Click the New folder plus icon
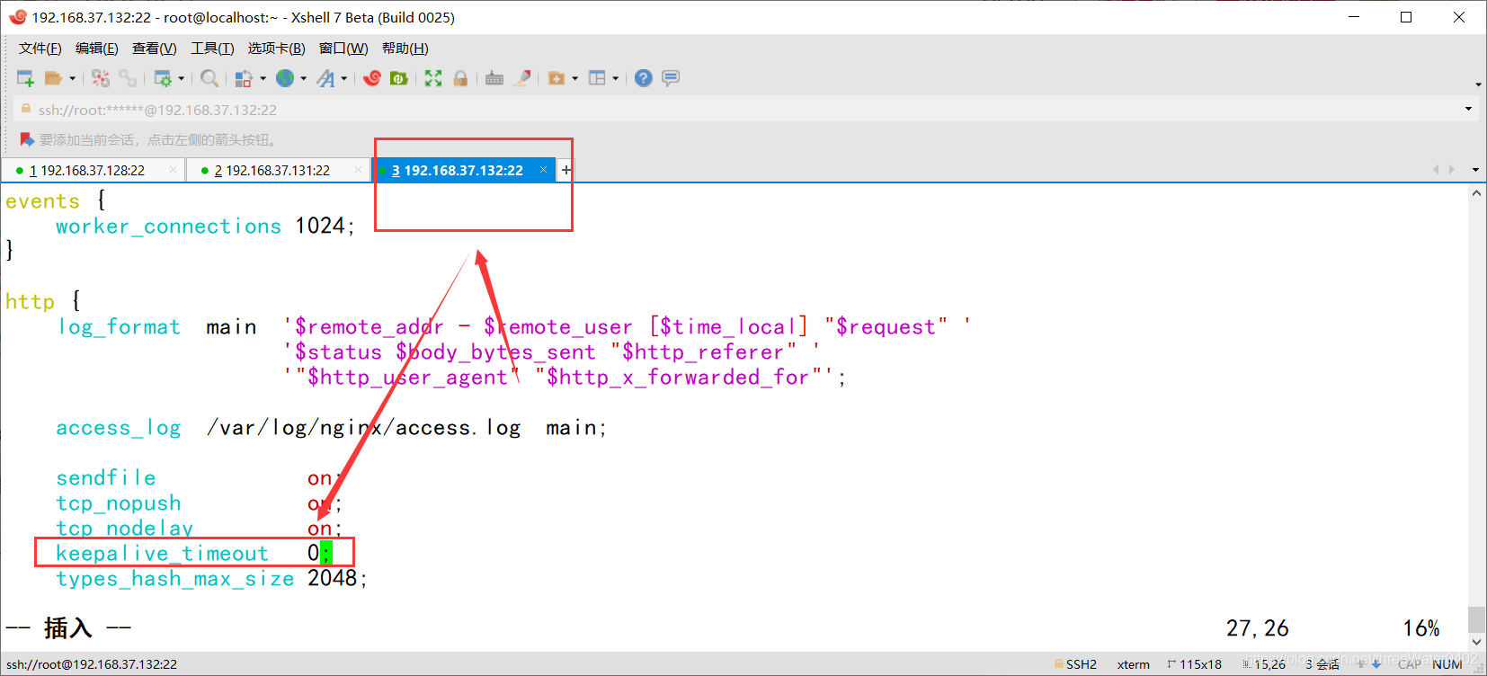The width and height of the screenshot is (1487, 676). click(x=557, y=78)
